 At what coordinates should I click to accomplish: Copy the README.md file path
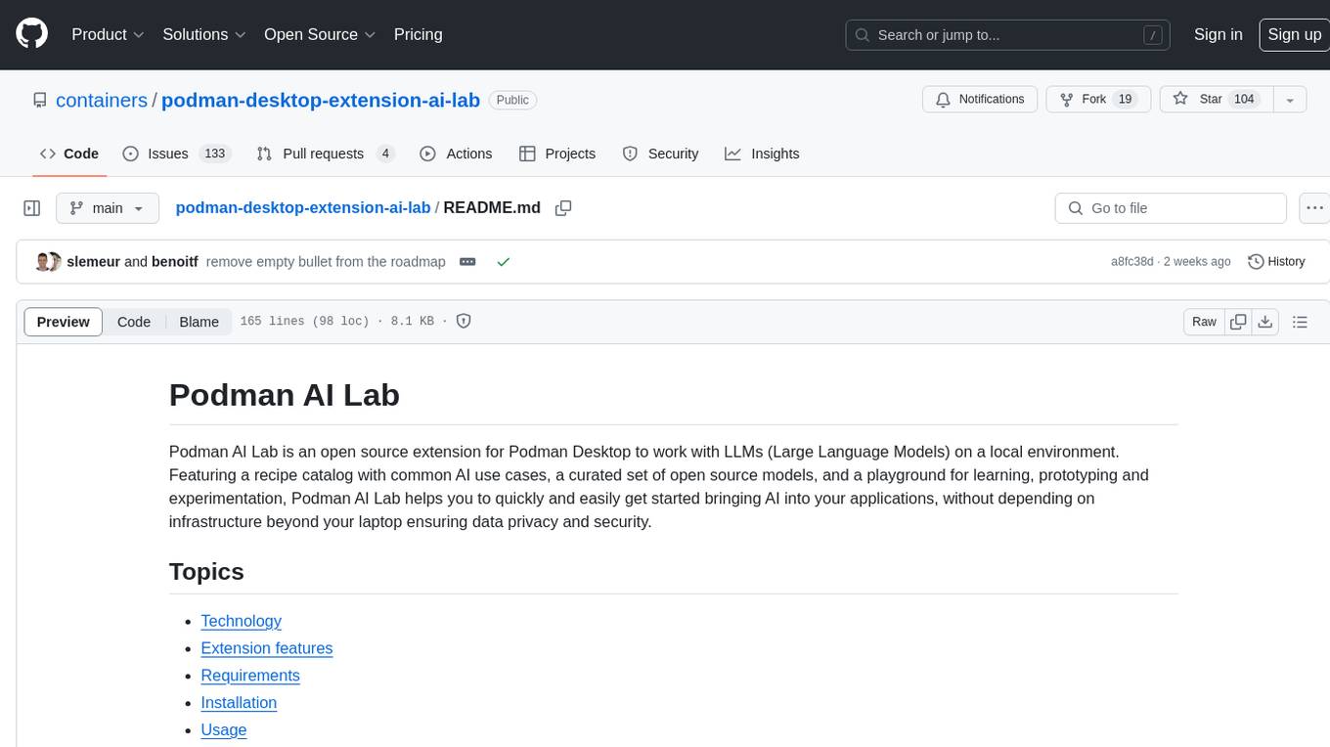pyautogui.click(x=563, y=208)
